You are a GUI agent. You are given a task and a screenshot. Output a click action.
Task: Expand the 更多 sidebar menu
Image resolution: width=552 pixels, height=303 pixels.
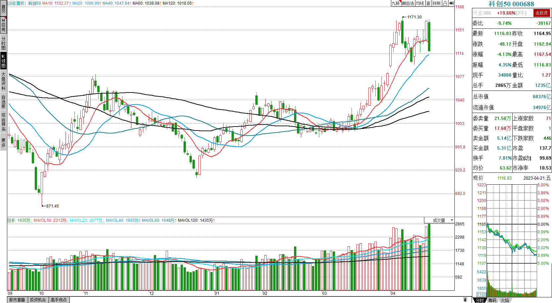tap(3, 143)
